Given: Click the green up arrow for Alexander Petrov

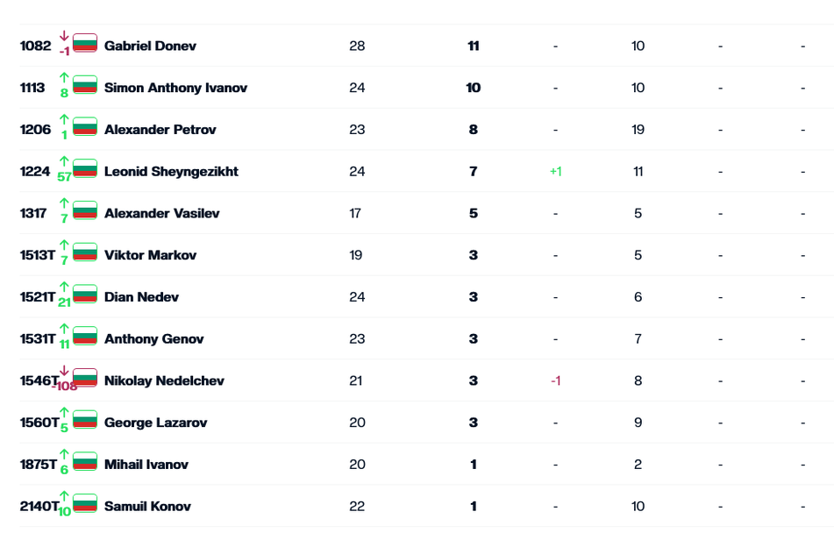Looking at the screenshot, I should tap(64, 120).
